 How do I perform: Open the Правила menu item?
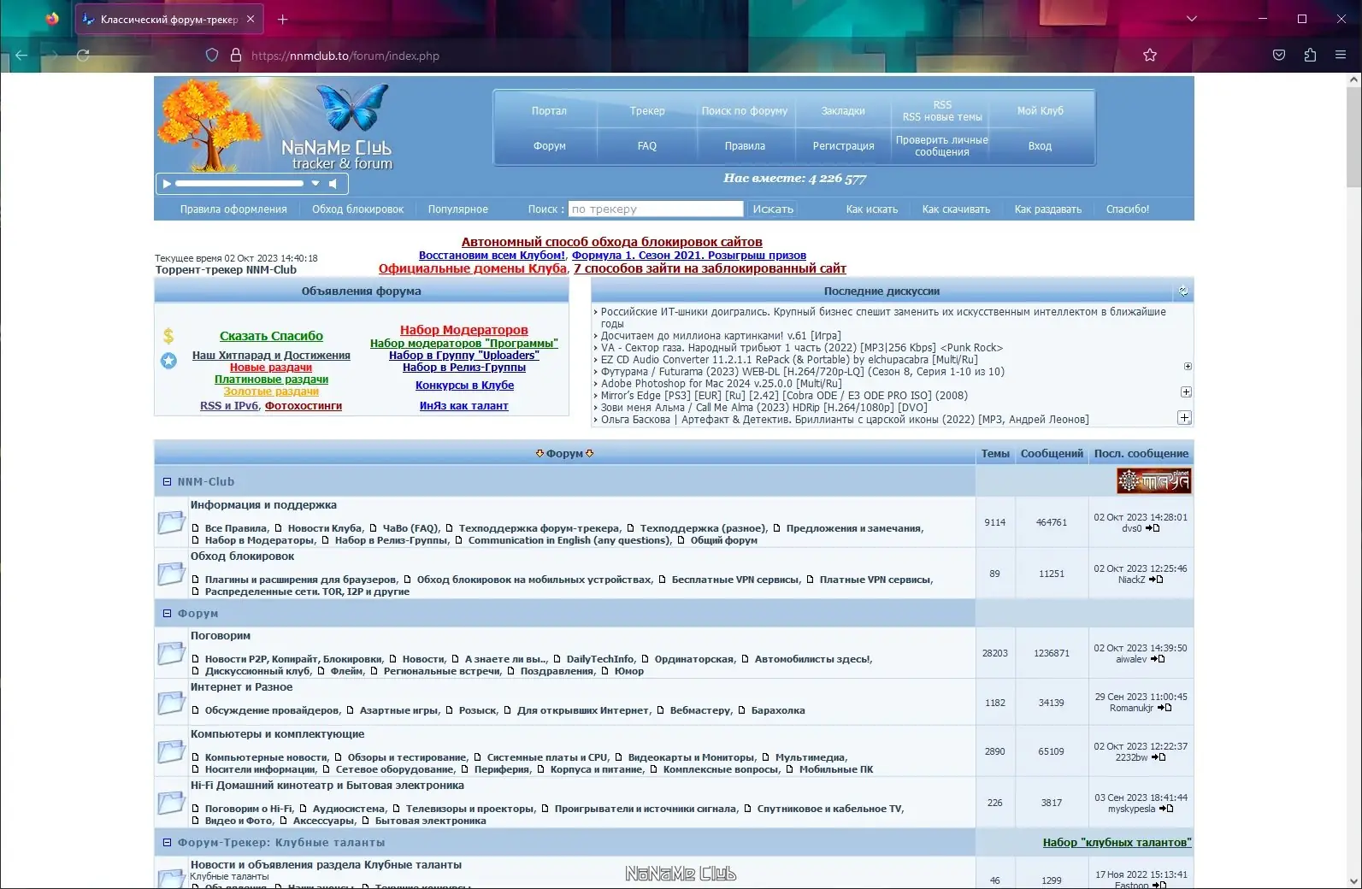click(x=745, y=146)
